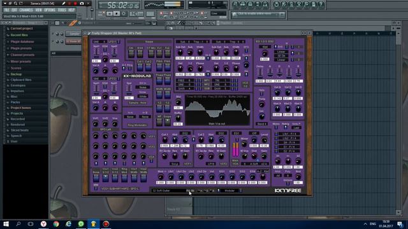The height and width of the screenshot is (229, 408).
Task: Open the CHANNELS menu
Action: [x=26, y=10]
